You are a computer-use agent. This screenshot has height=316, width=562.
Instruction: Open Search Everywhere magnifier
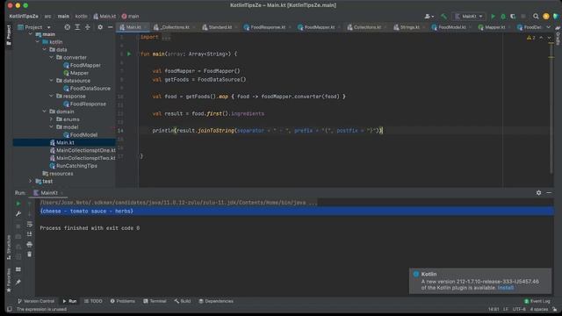coord(536,16)
